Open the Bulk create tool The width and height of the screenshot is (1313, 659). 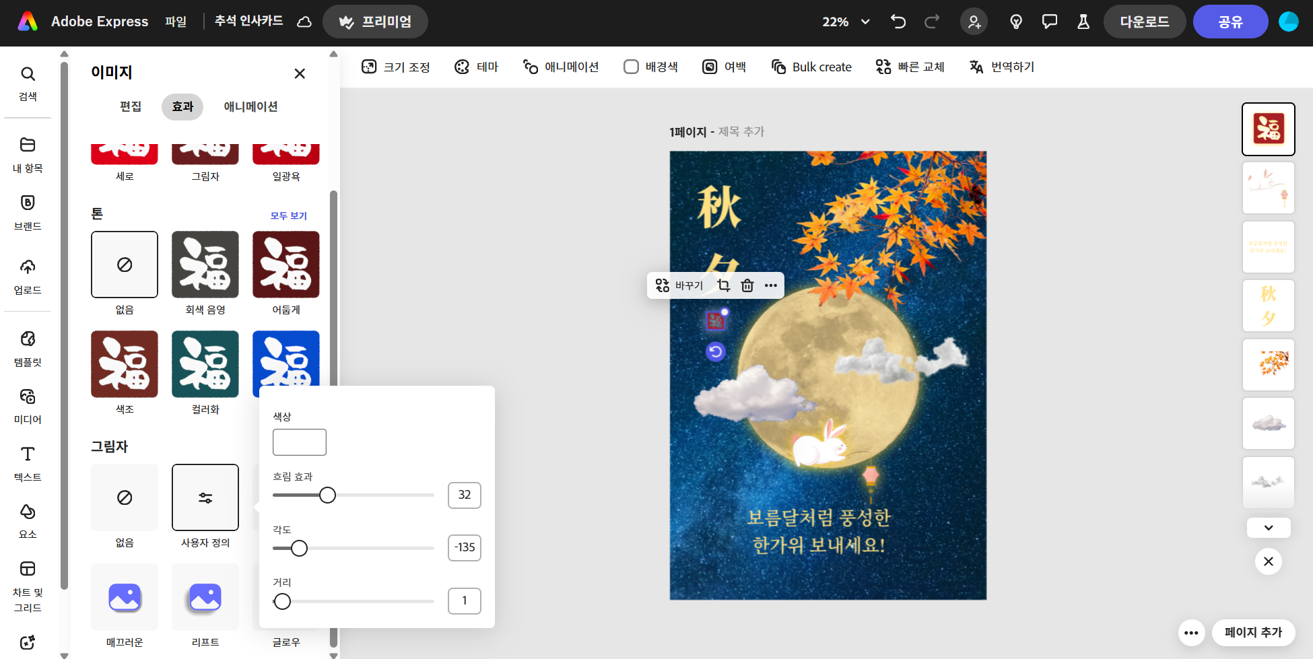811,67
